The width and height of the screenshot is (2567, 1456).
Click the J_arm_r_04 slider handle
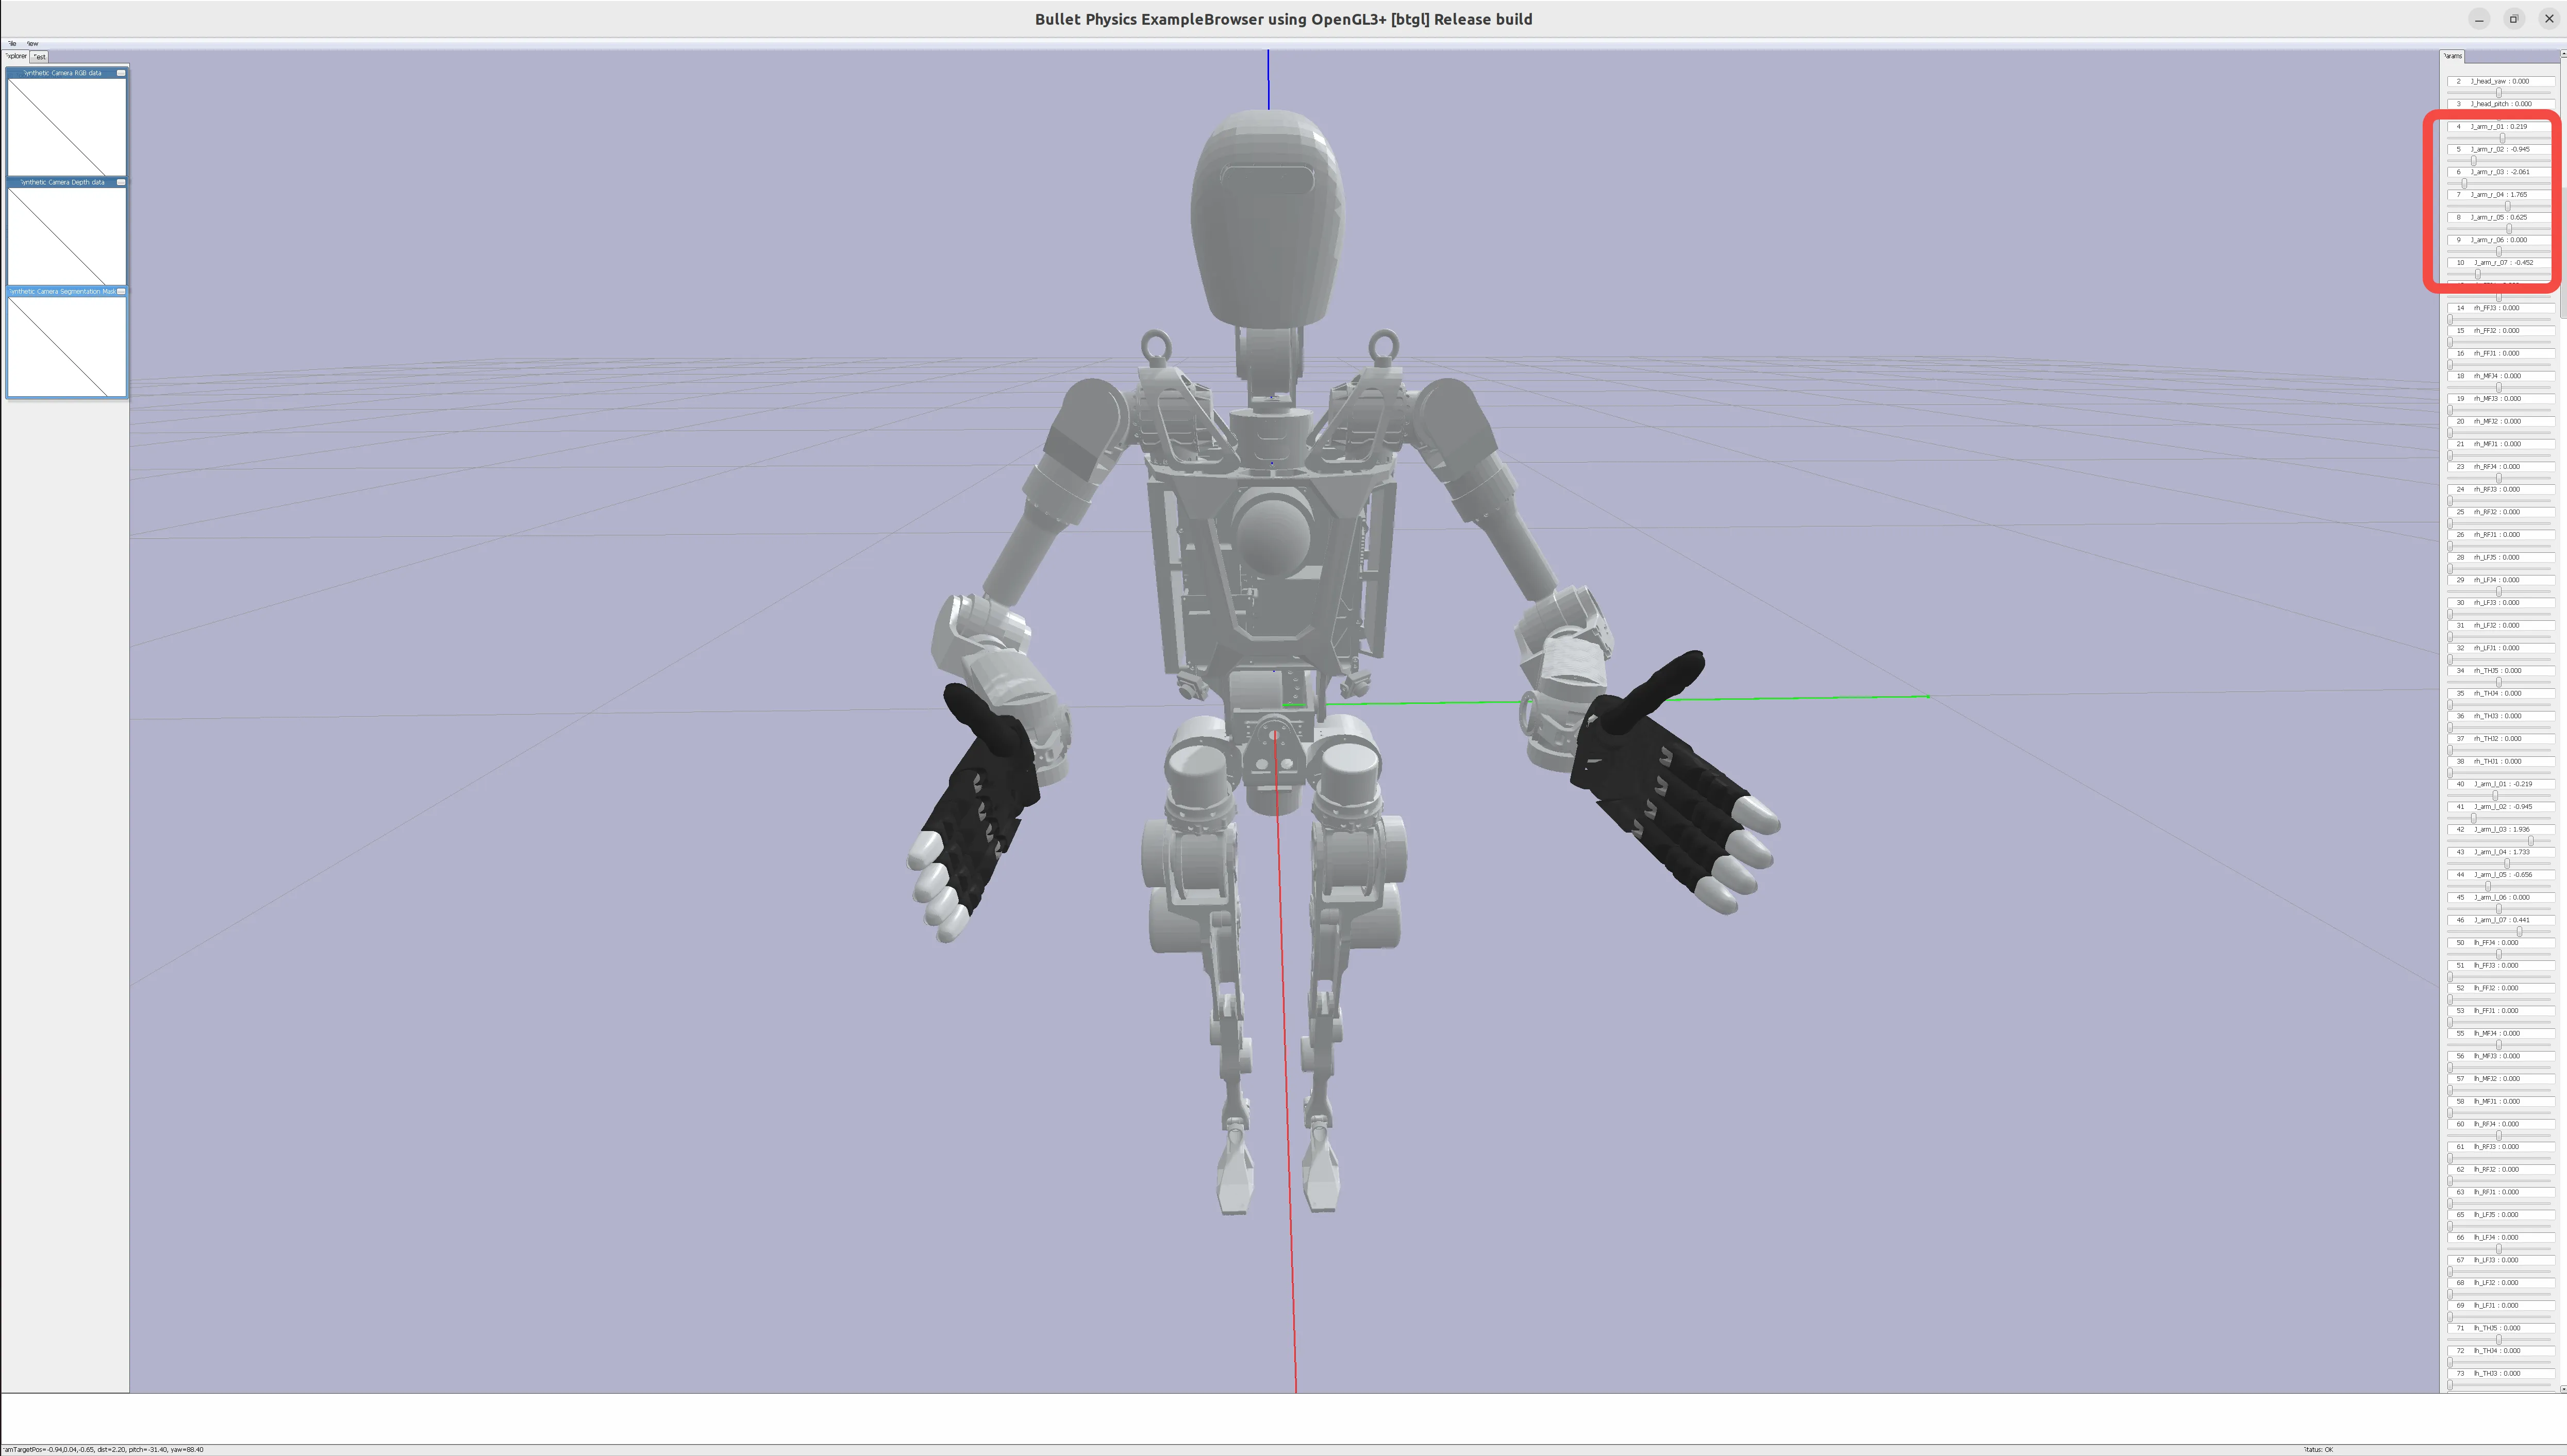tap(2507, 206)
